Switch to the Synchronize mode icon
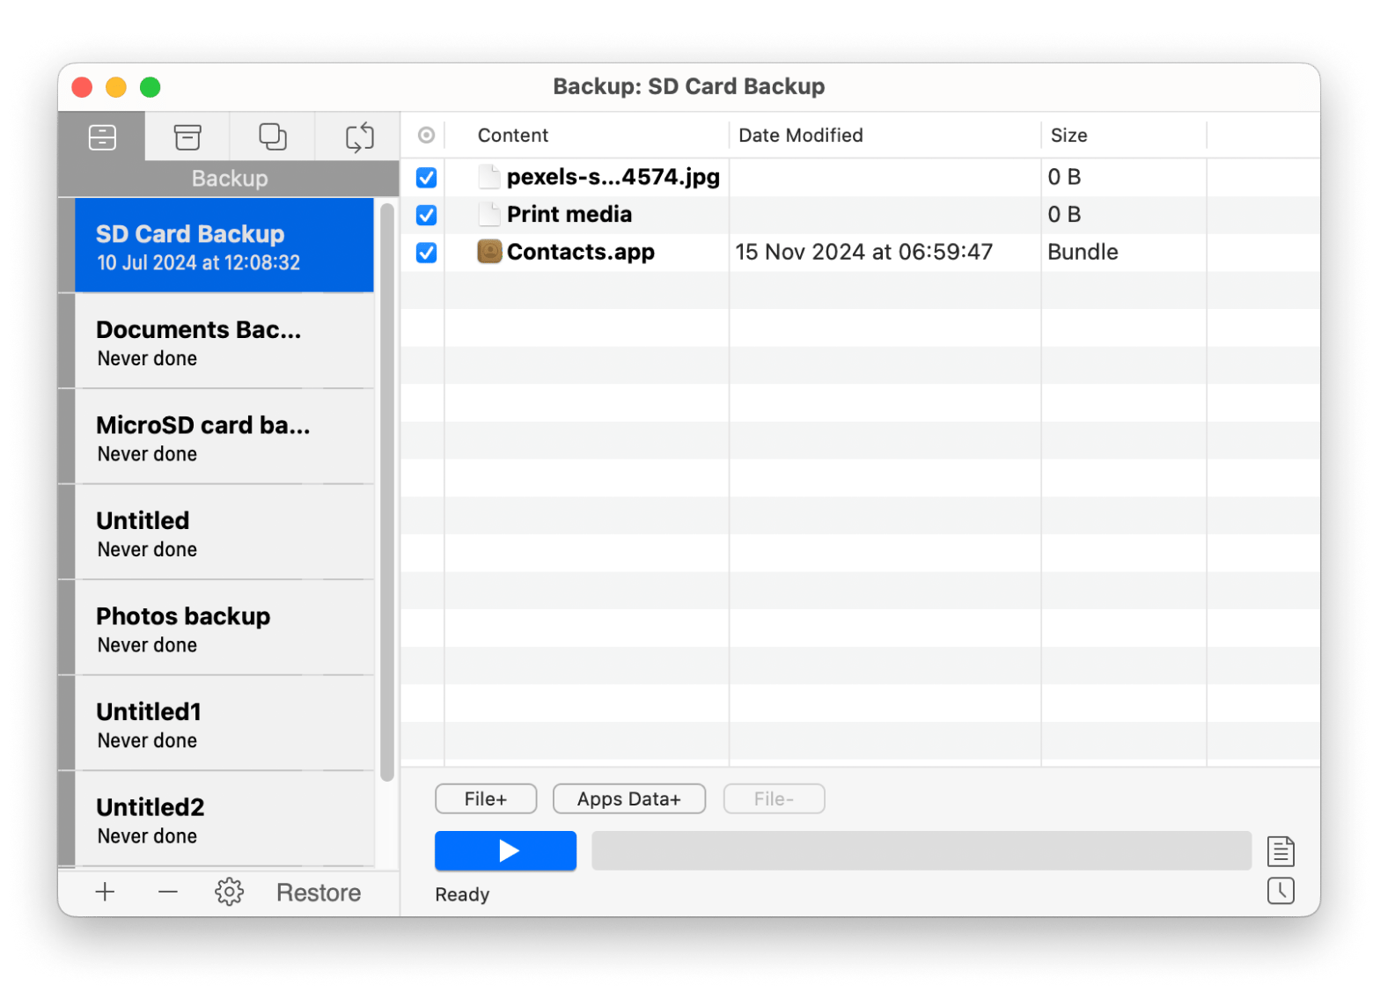1373x1000 pixels. point(359,136)
